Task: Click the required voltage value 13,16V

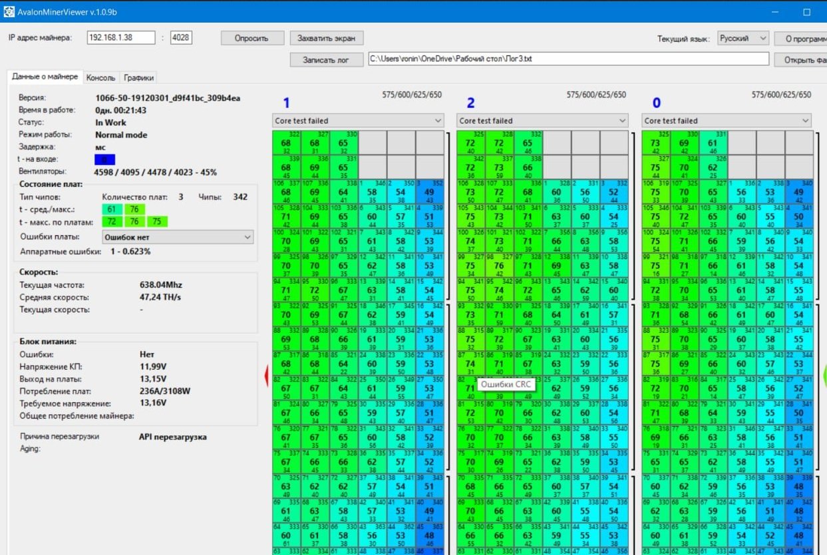Action: pyautogui.click(x=152, y=403)
